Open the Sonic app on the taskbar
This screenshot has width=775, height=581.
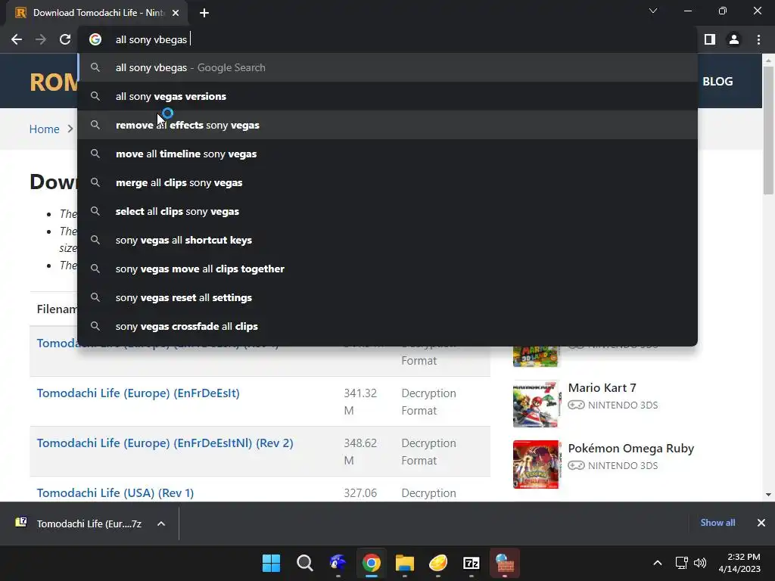point(338,563)
